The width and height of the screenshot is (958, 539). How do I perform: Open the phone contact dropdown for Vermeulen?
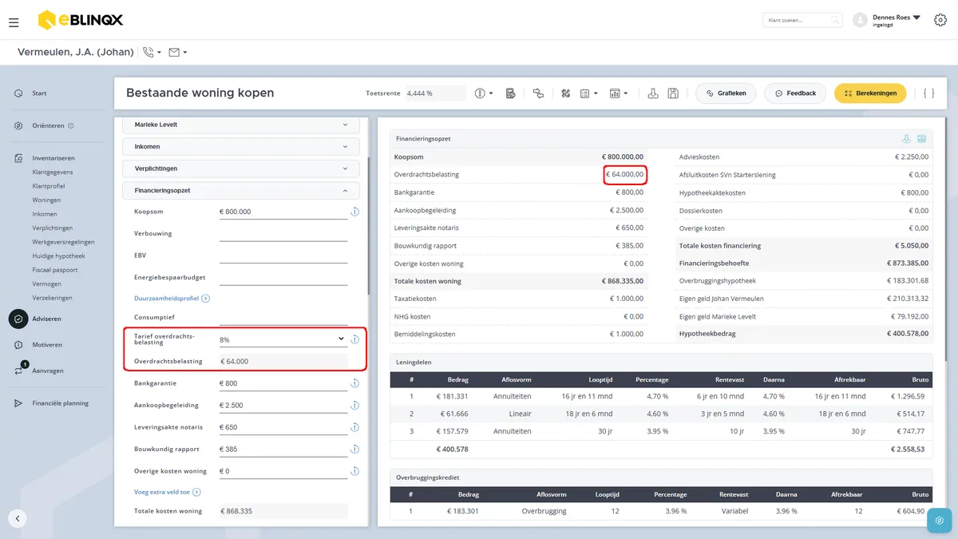(151, 53)
